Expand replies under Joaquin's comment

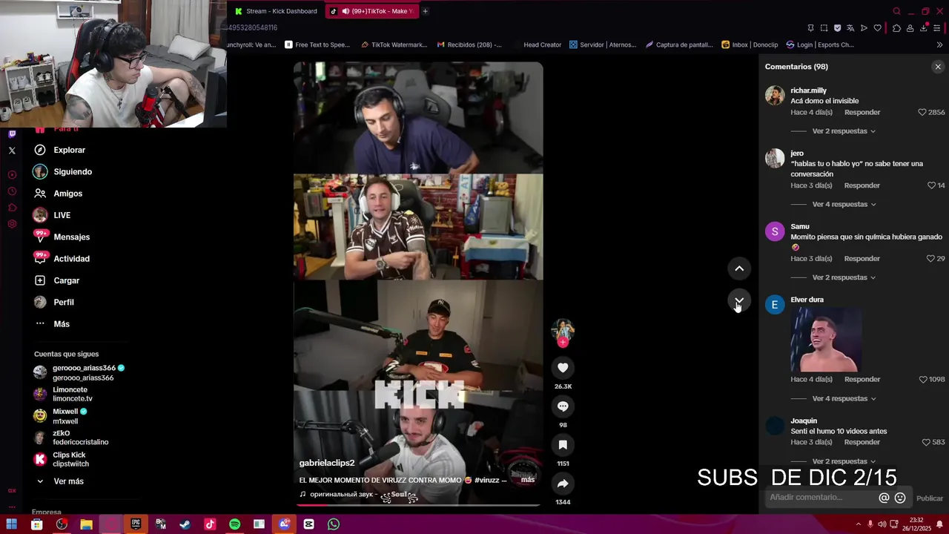tap(844, 461)
